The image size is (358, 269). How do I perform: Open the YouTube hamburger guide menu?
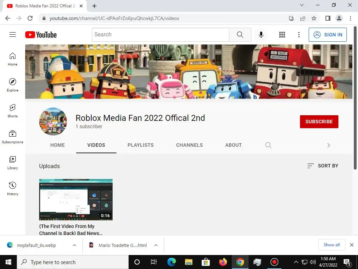[x=13, y=35]
